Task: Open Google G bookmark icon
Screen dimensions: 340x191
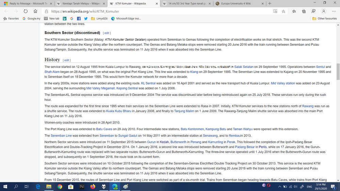Action: tap(71, 19)
